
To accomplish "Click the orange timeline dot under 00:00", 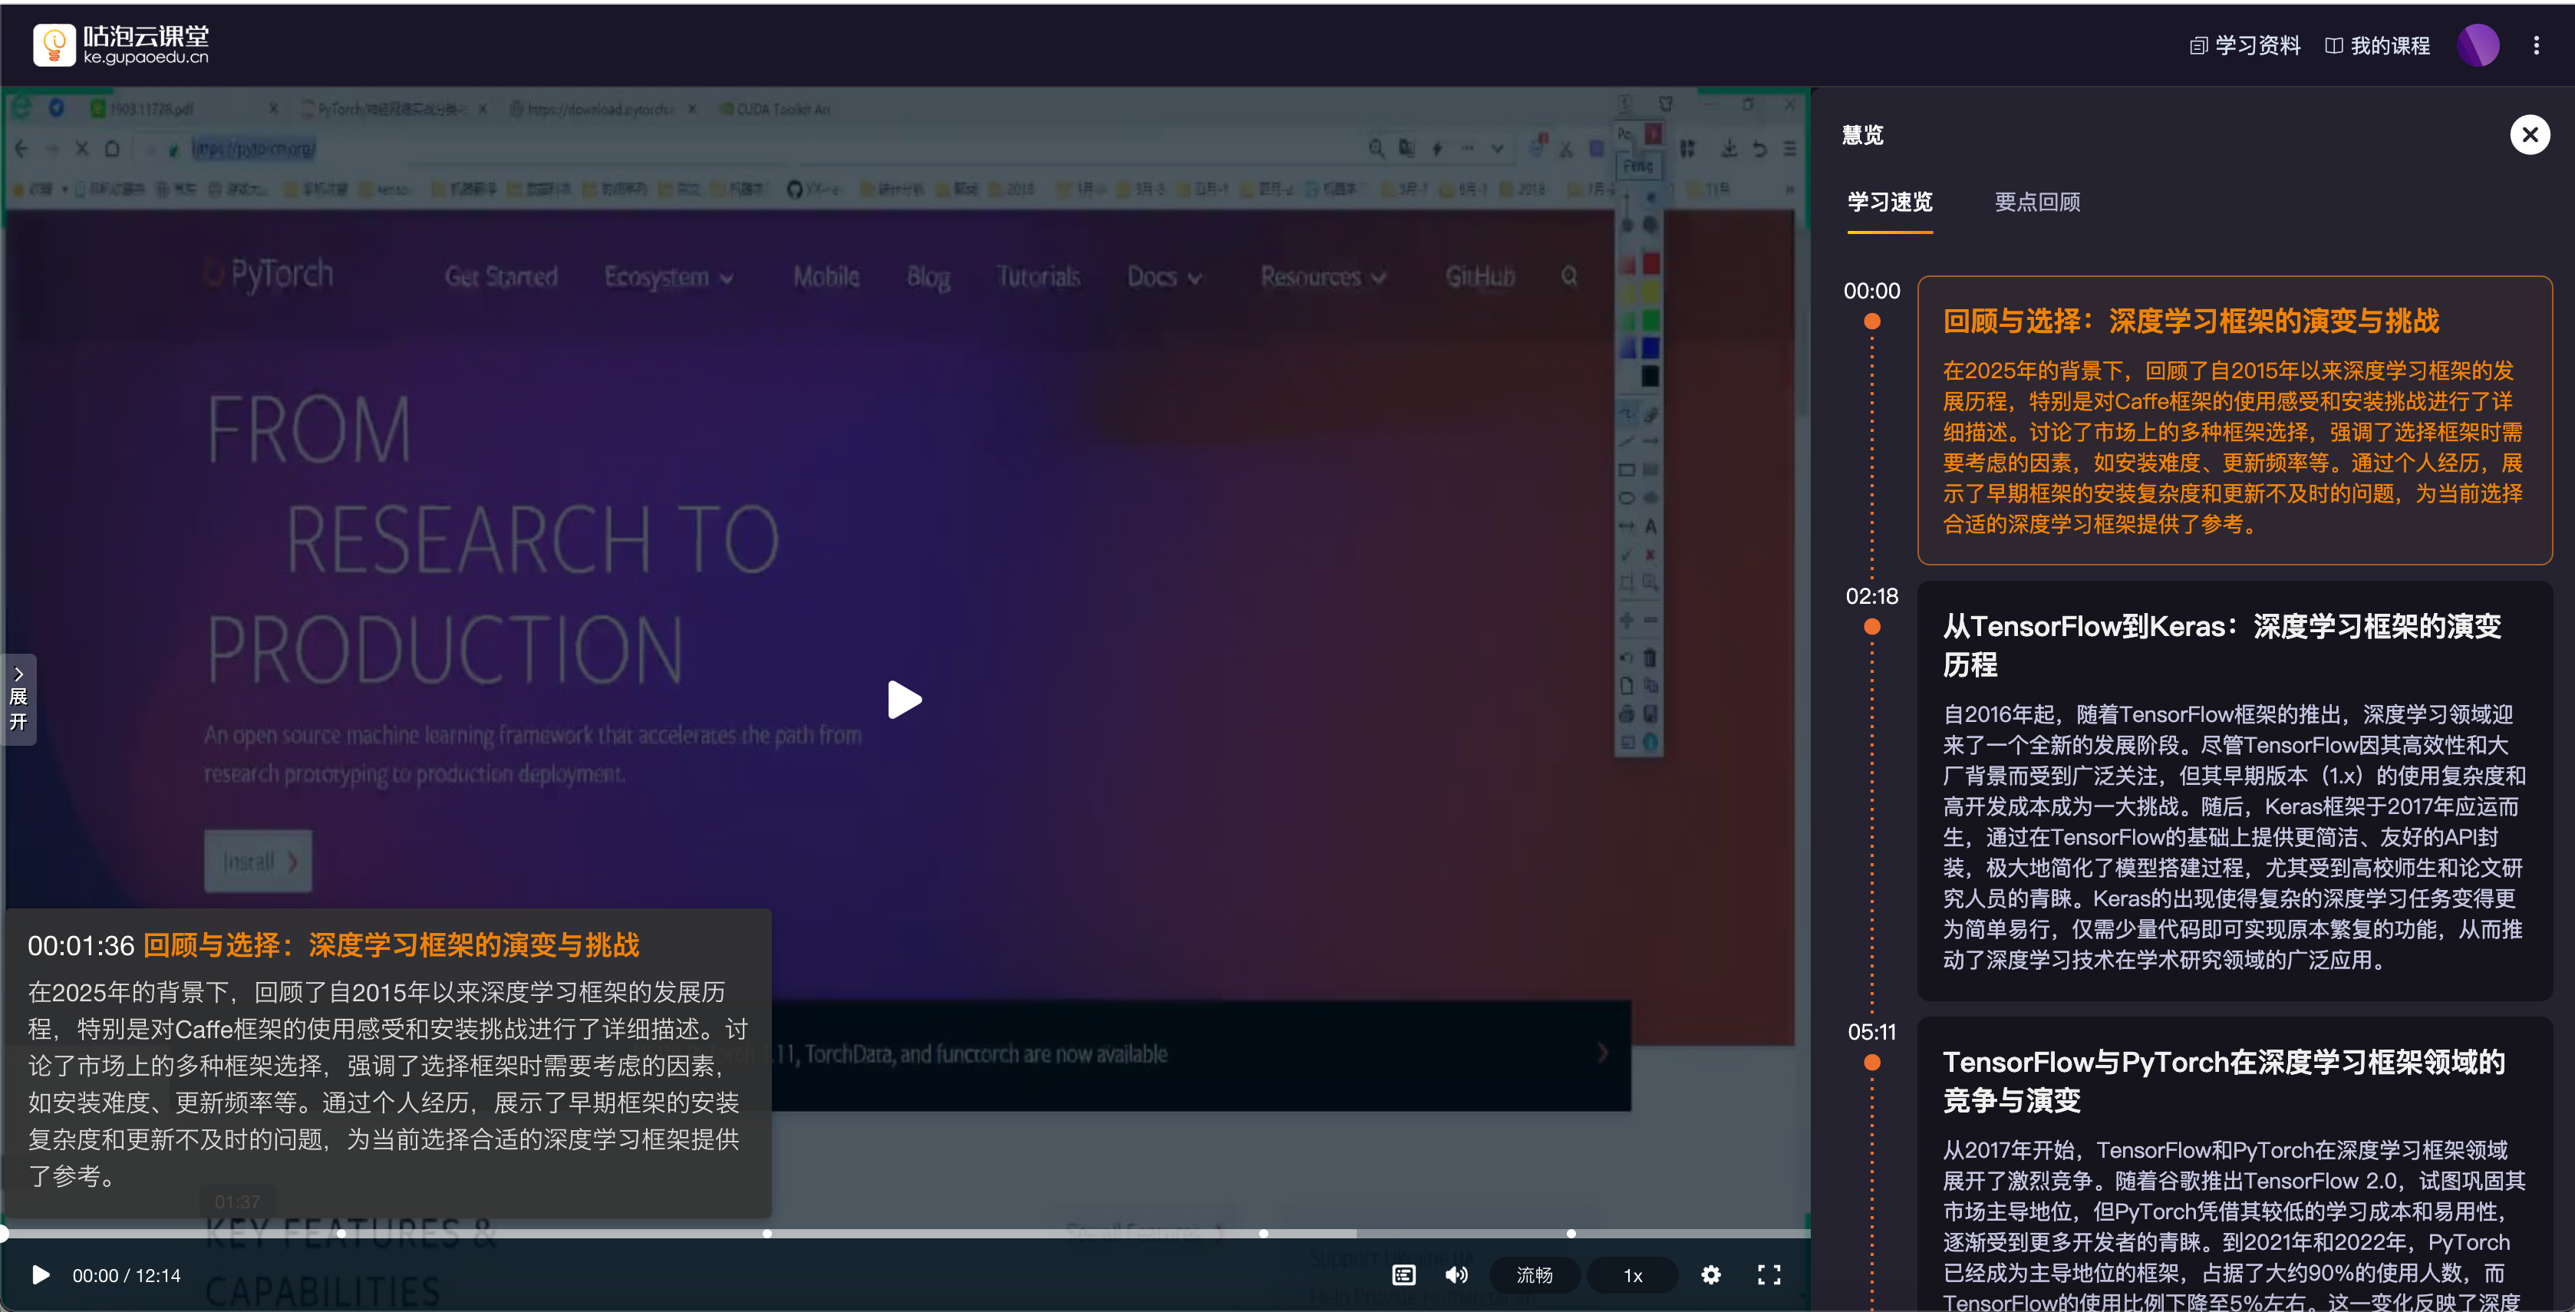I will pos(1872,321).
